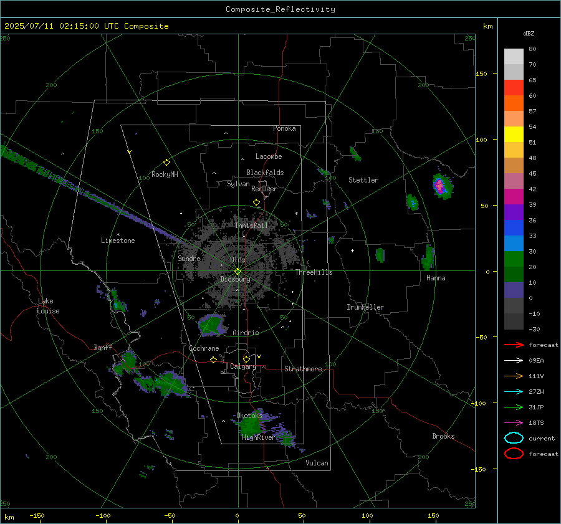Click the km unit label at top right
561x524 pixels.
(487, 26)
